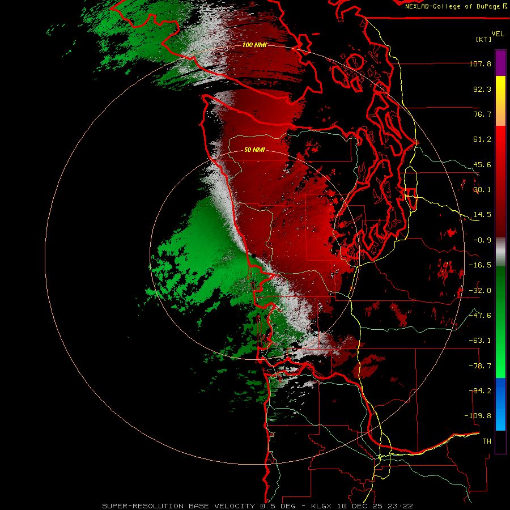Click the [KT] units label

point(484,39)
